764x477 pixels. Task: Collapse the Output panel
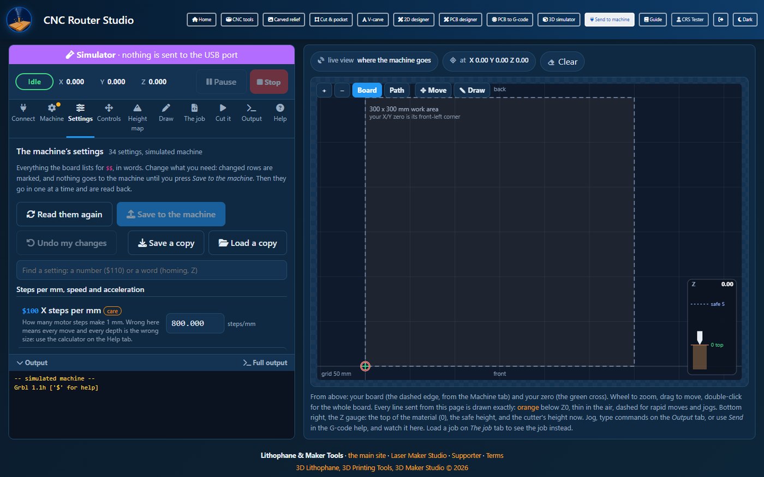[32, 363]
